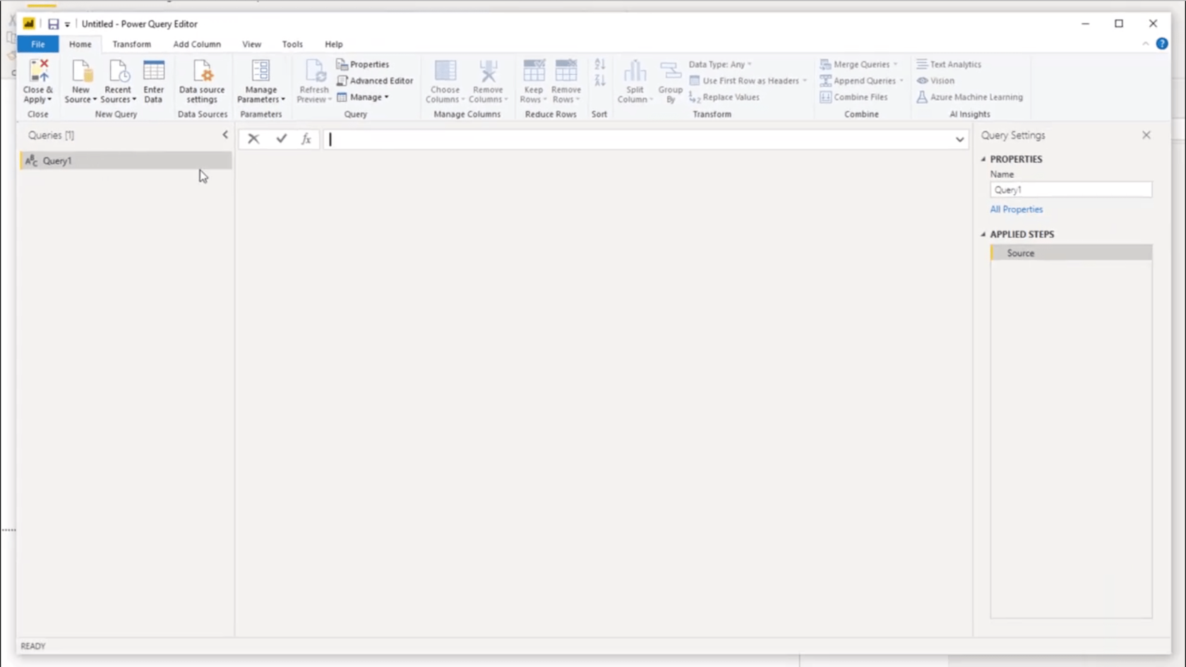
Task: Click the fx function icon
Action: click(x=306, y=139)
